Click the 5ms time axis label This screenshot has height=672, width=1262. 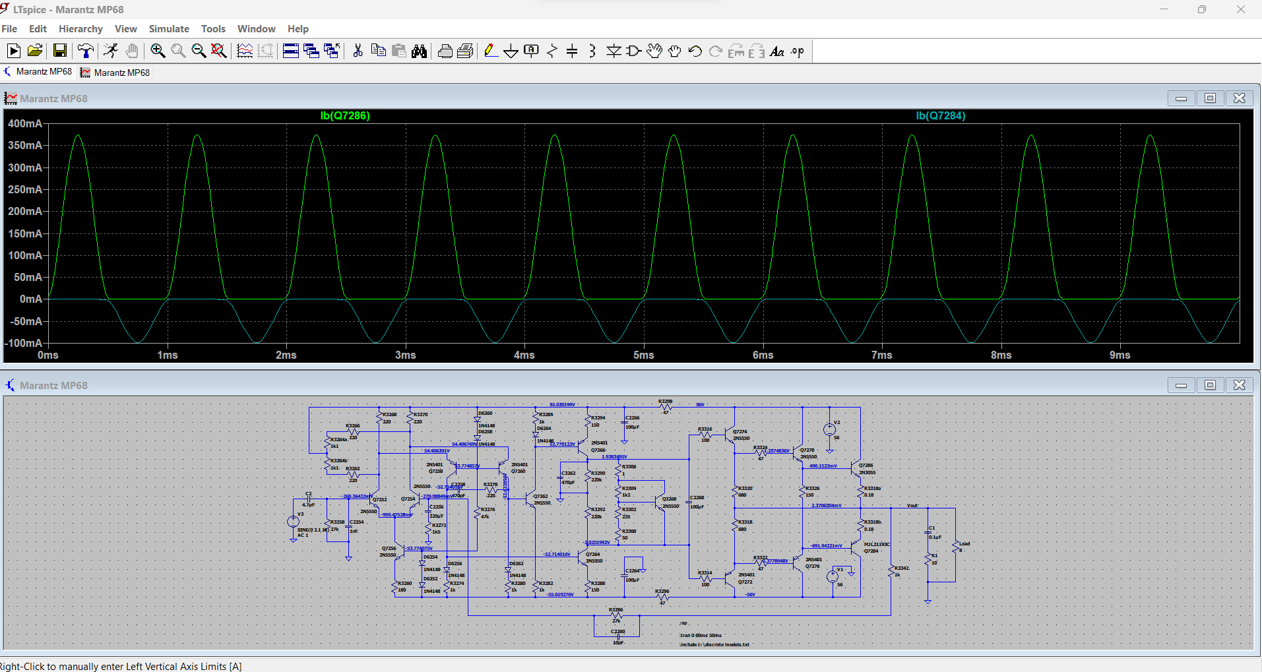coord(644,355)
